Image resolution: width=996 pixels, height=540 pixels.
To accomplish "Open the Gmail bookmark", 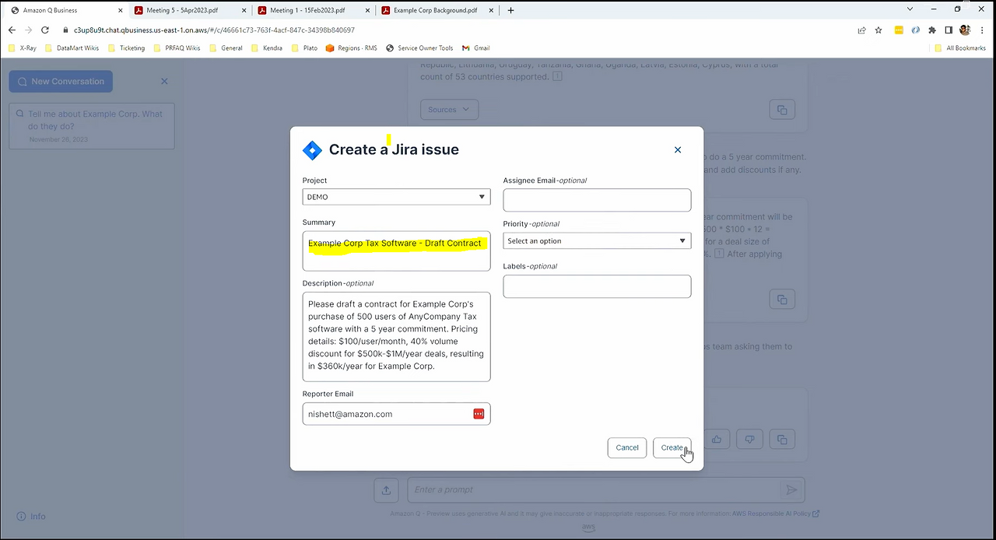I will (476, 47).
